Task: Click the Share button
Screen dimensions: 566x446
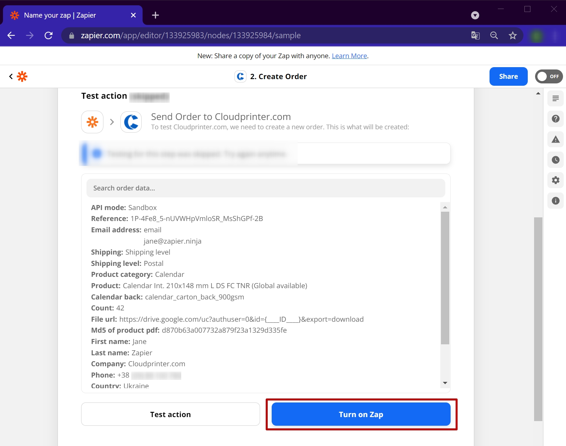Action: coord(508,76)
